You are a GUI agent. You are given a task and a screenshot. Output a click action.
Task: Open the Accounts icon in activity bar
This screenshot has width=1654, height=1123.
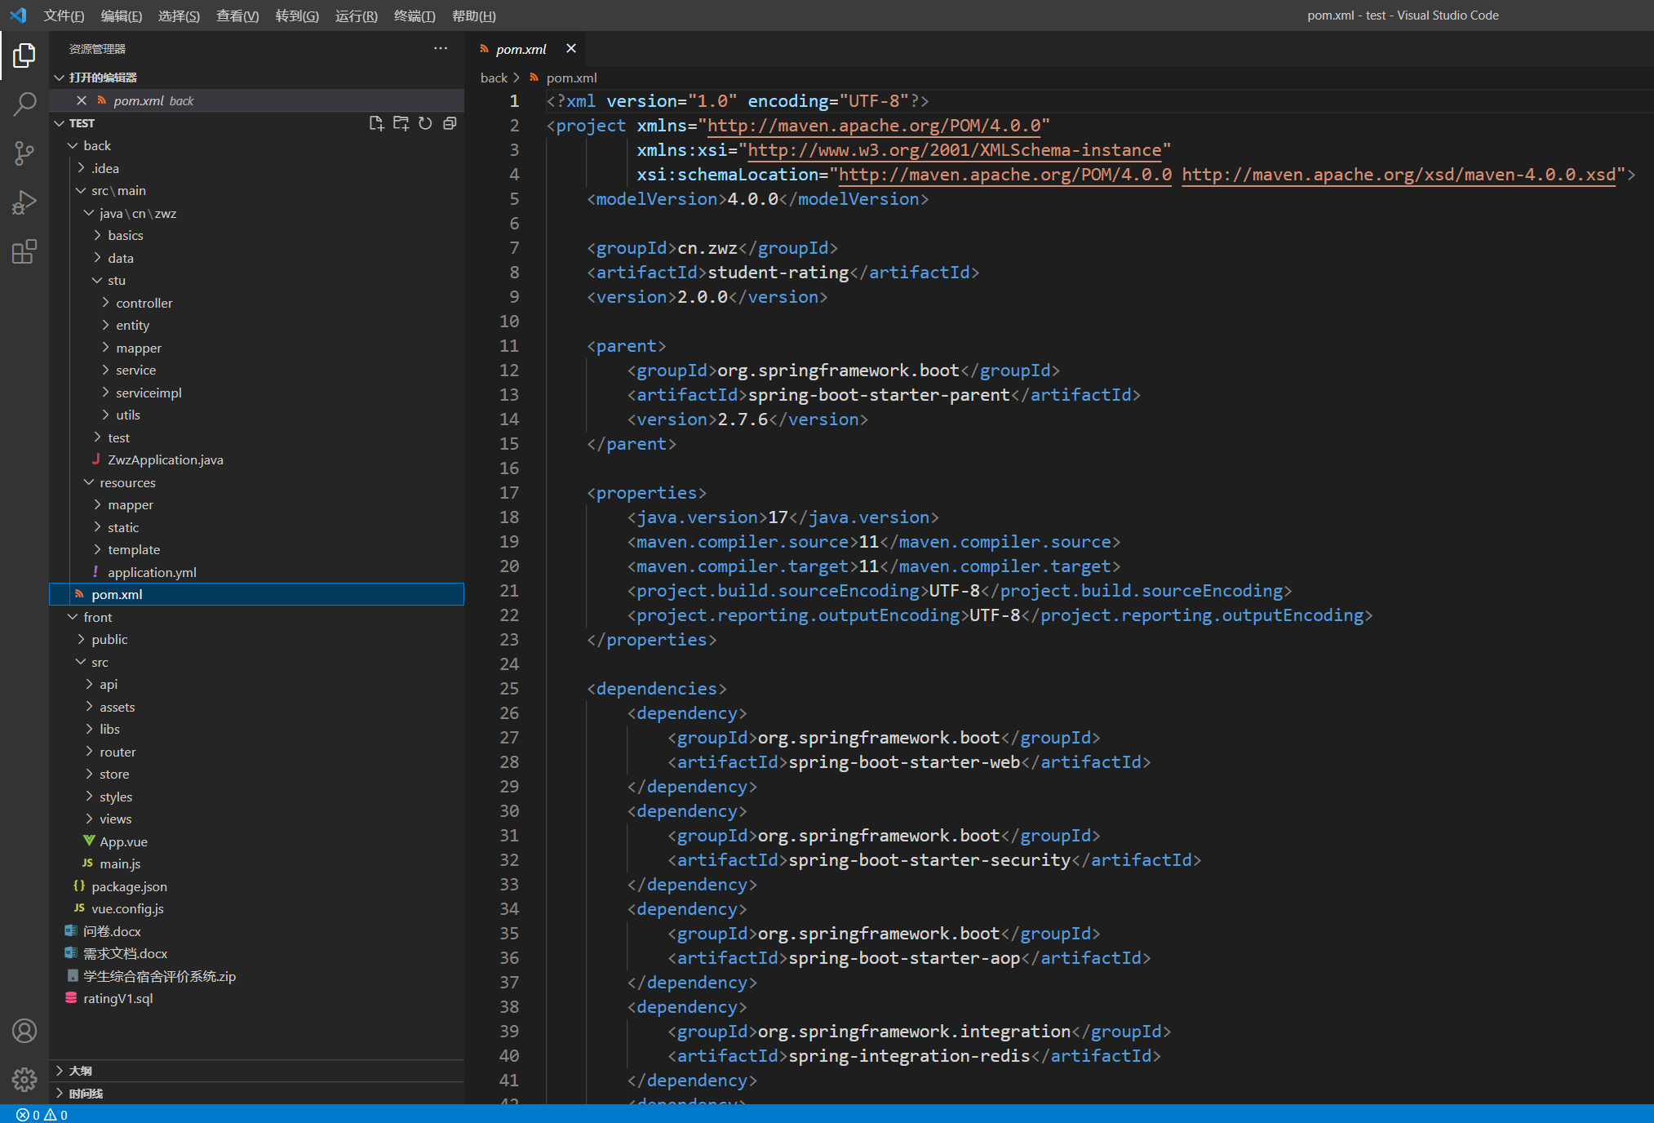pyautogui.click(x=24, y=1031)
